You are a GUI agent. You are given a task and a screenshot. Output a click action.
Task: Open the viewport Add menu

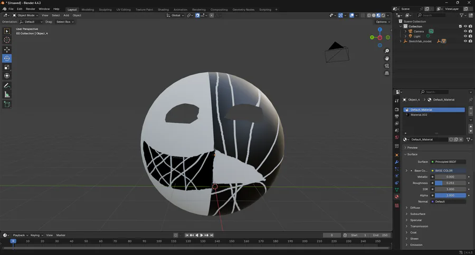click(x=66, y=15)
